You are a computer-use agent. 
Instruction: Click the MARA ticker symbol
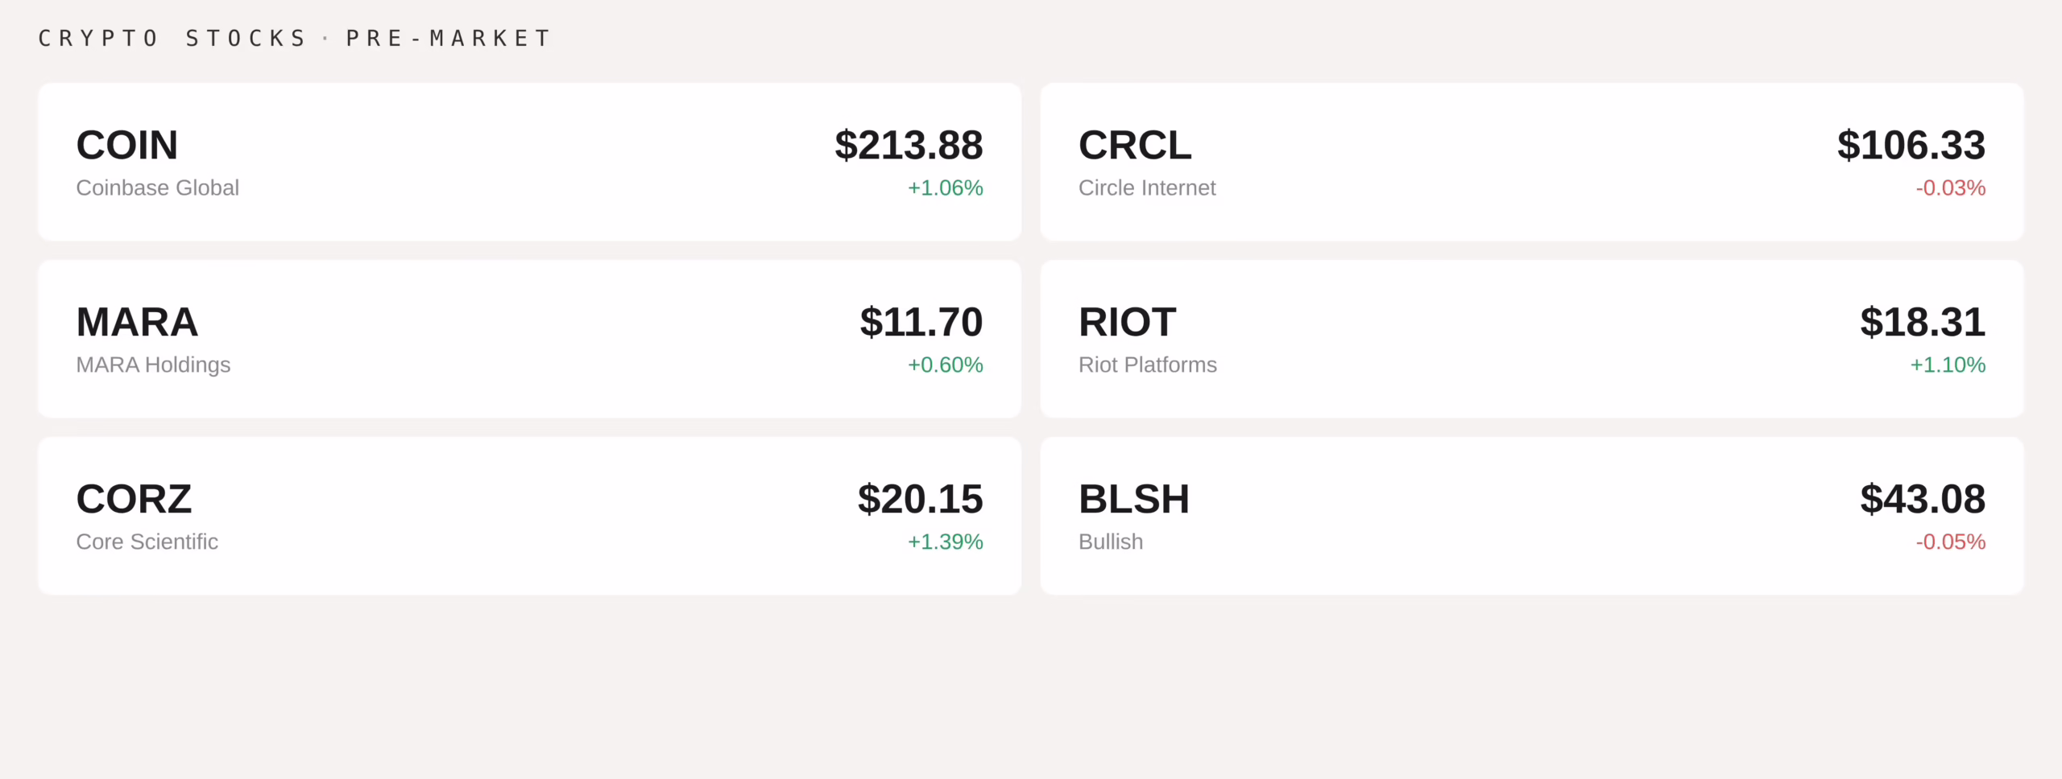point(137,320)
